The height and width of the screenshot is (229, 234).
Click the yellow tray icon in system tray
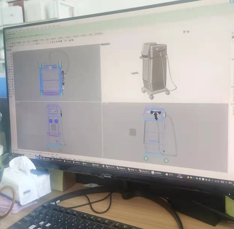[191, 177]
